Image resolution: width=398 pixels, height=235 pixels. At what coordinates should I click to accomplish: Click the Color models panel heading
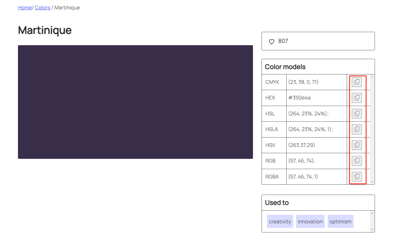285,67
